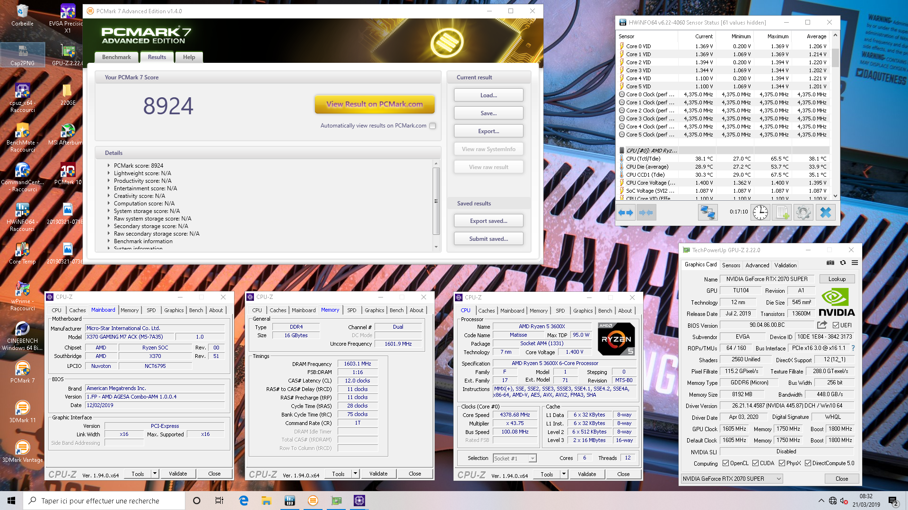Click the expand-left arrows icon in HWiNFO toolbar
This screenshot has height=510, width=908.
[x=626, y=212]
